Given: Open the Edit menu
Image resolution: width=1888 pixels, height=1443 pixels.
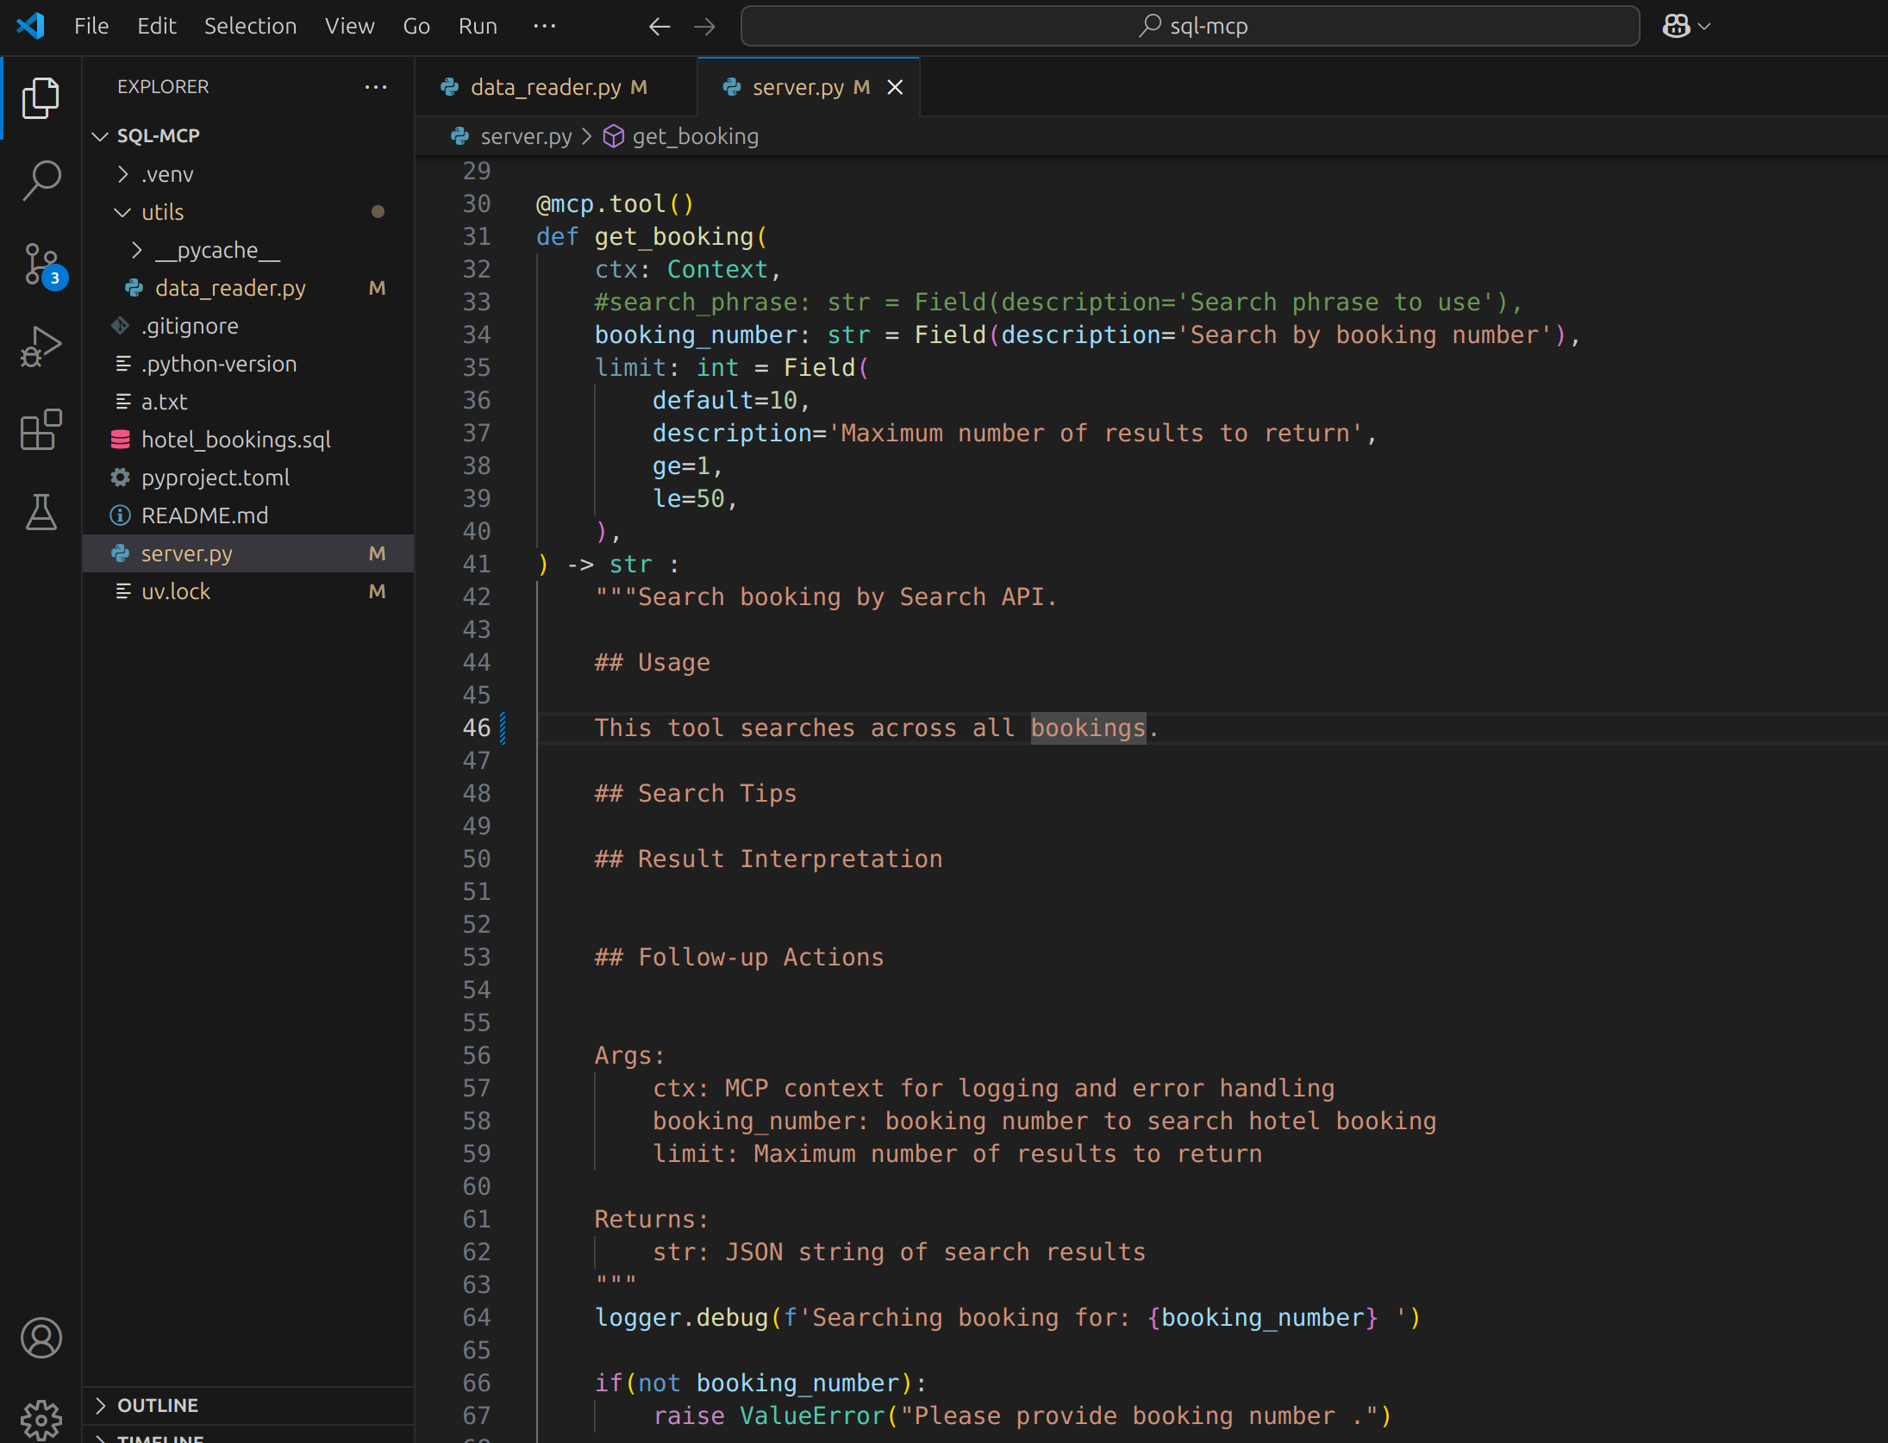Looking at the screenshot, I should point(156,26).
